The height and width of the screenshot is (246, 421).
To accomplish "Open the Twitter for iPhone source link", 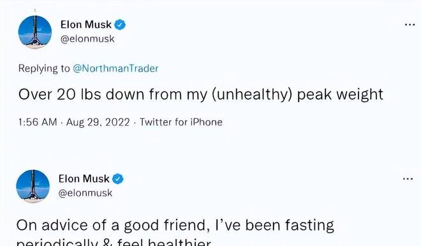I will pyautogui.click(x=181, y=122).
